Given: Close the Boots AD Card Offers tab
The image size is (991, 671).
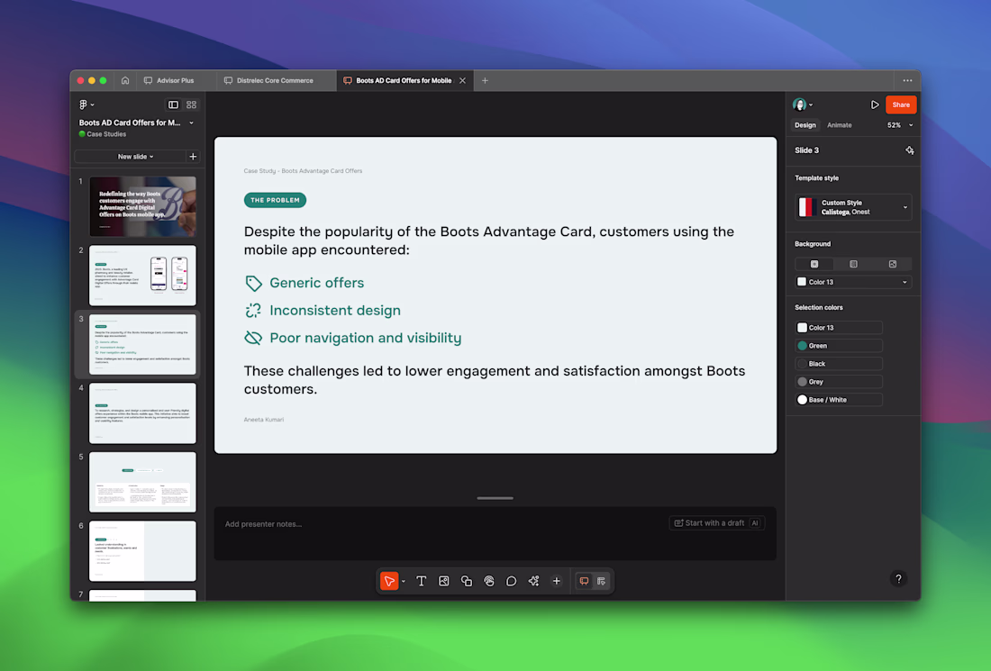Looking at the screenshot, I should click(463, 80).
